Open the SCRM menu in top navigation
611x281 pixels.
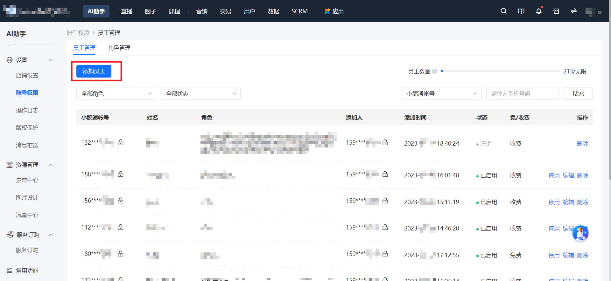point(299,11)
